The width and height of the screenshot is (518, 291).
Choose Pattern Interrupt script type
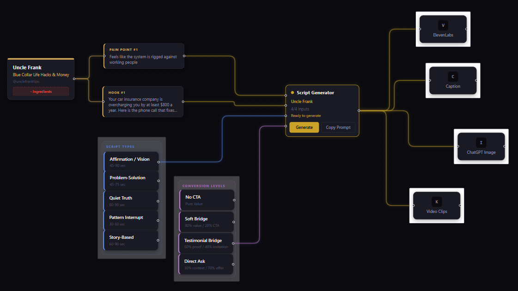coord(131,220)
